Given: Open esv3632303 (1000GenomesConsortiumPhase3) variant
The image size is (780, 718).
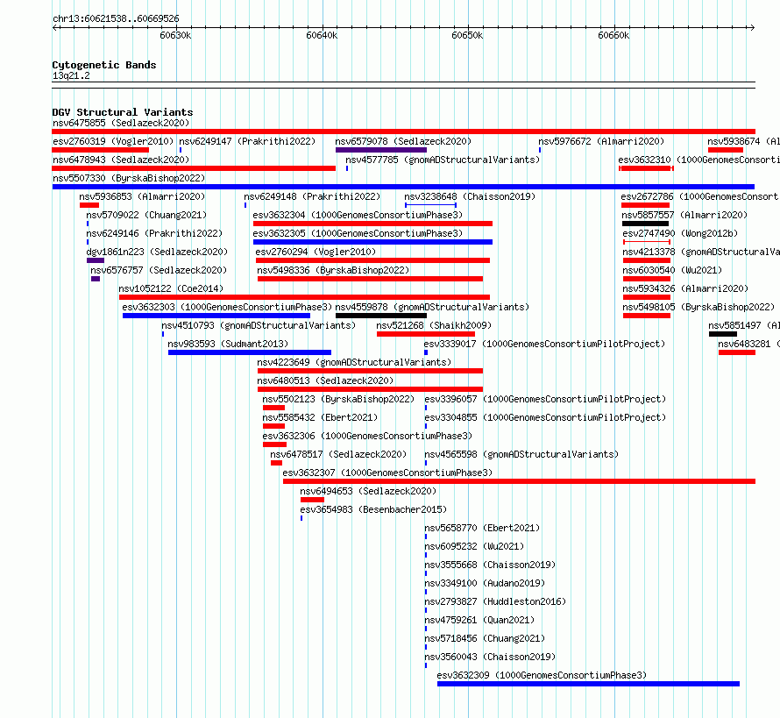Looking at the screenshot, I should tap(227, 307).
